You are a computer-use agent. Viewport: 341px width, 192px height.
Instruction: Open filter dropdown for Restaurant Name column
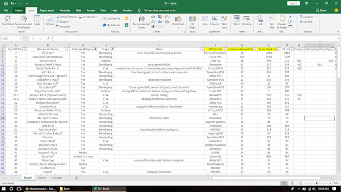pos(67,49)
